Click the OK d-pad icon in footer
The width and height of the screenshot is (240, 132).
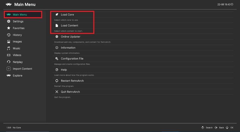[x=227, y=128]
